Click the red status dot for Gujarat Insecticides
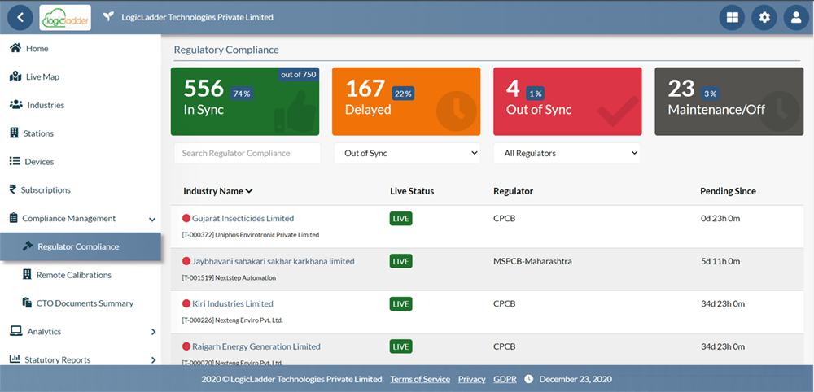The height and width of the screenshot is (392, 814). (x=186, y=218)
